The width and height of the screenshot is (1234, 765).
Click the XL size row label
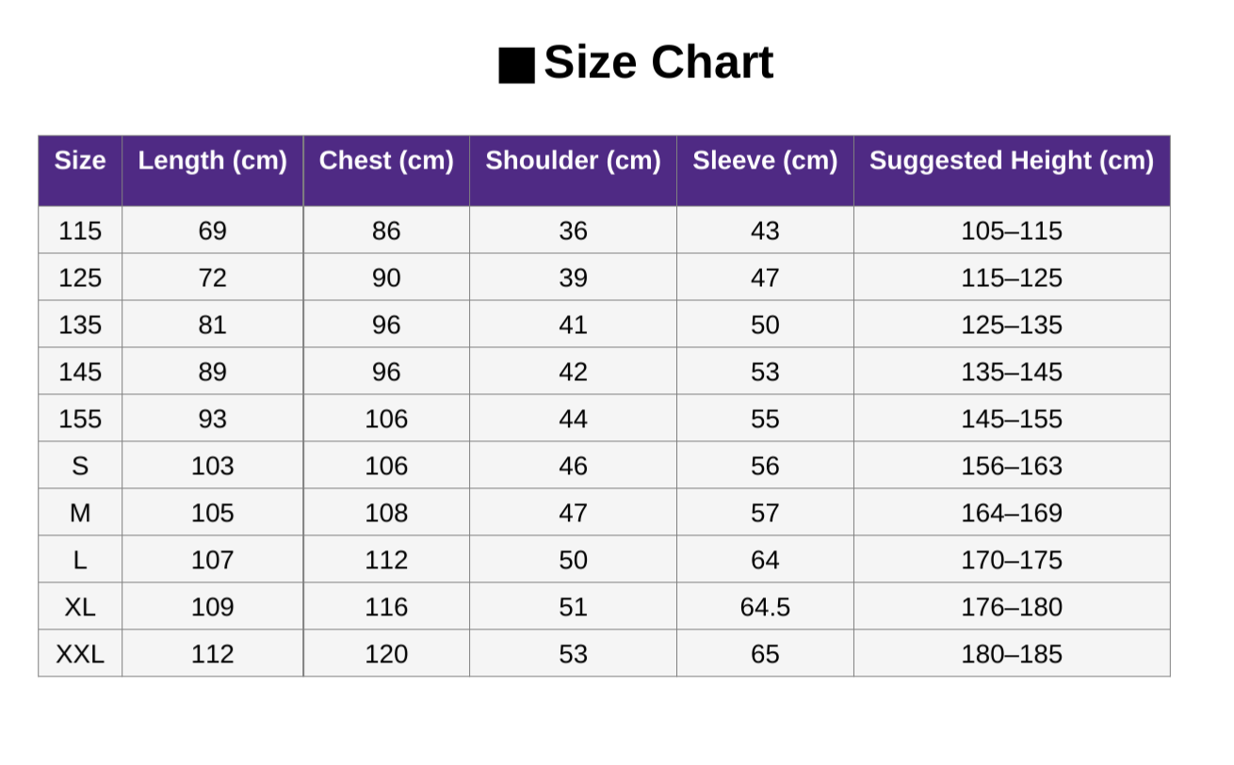coord(80,607)
